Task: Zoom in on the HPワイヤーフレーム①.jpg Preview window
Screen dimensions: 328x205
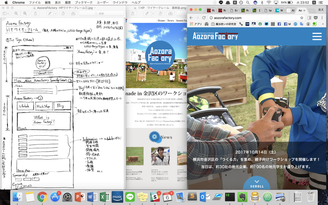Action: pyautogui.click(x=25, y=13)
